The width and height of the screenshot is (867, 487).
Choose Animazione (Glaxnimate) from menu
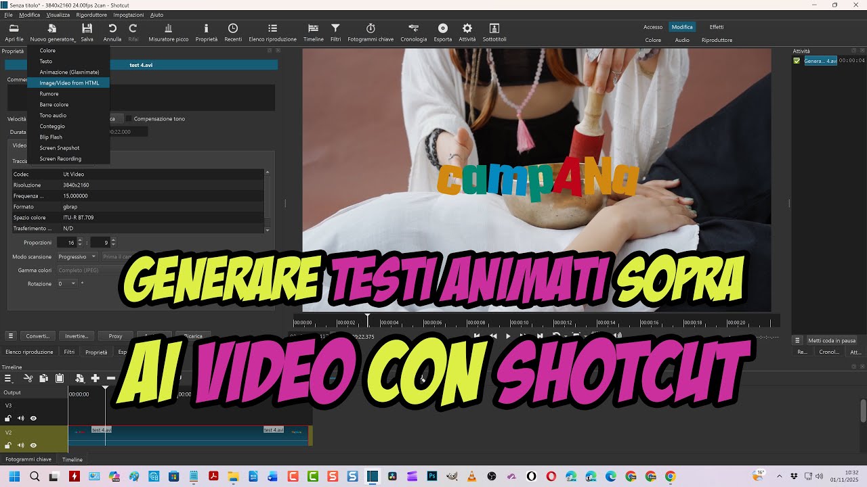(x=68, y=72)
